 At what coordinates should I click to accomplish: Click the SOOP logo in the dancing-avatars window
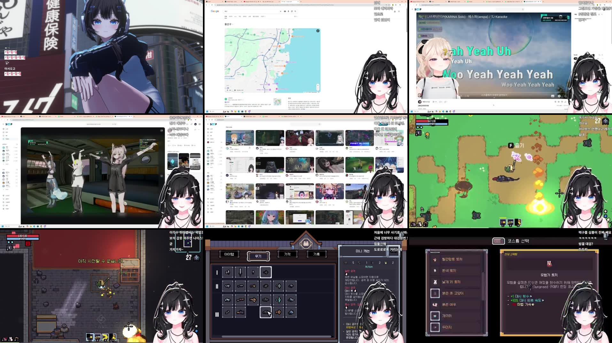click(9, 124)
